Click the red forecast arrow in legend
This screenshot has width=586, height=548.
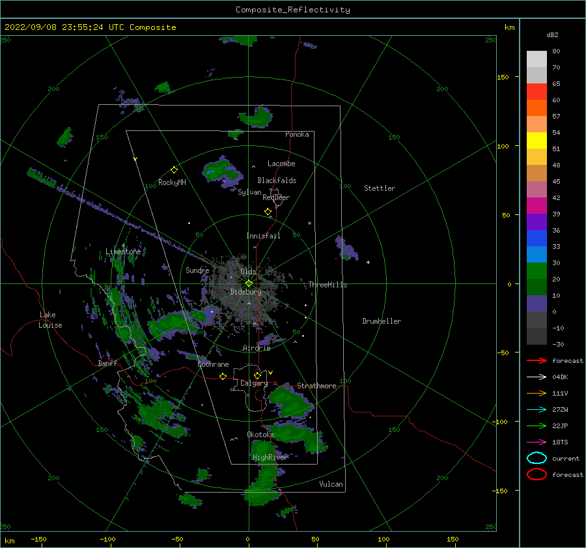(537, 360)
